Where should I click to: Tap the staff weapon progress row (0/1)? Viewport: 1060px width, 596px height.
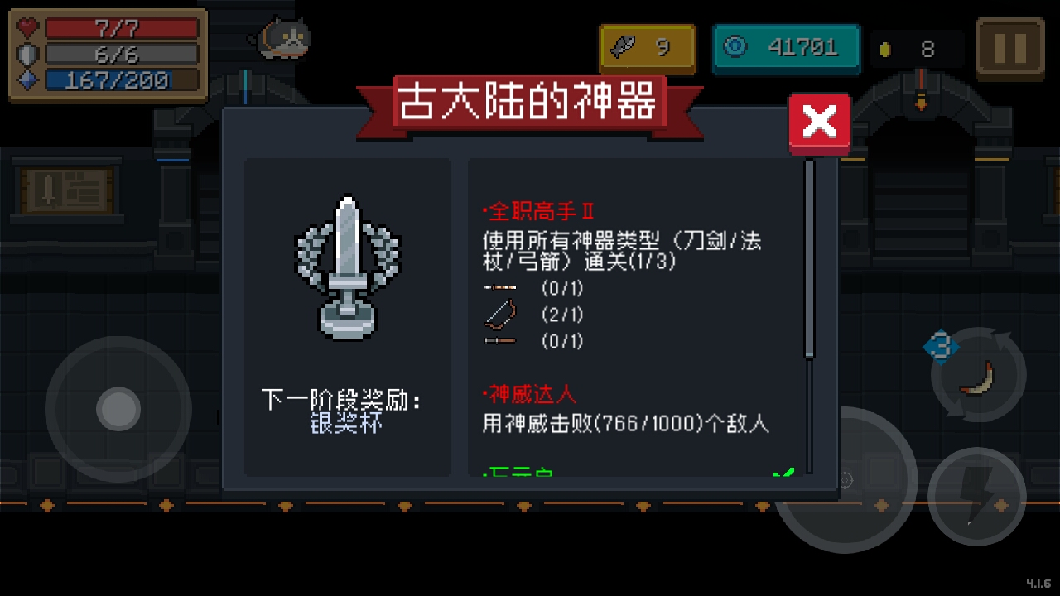pyautogui.click(x=534, y=288)
